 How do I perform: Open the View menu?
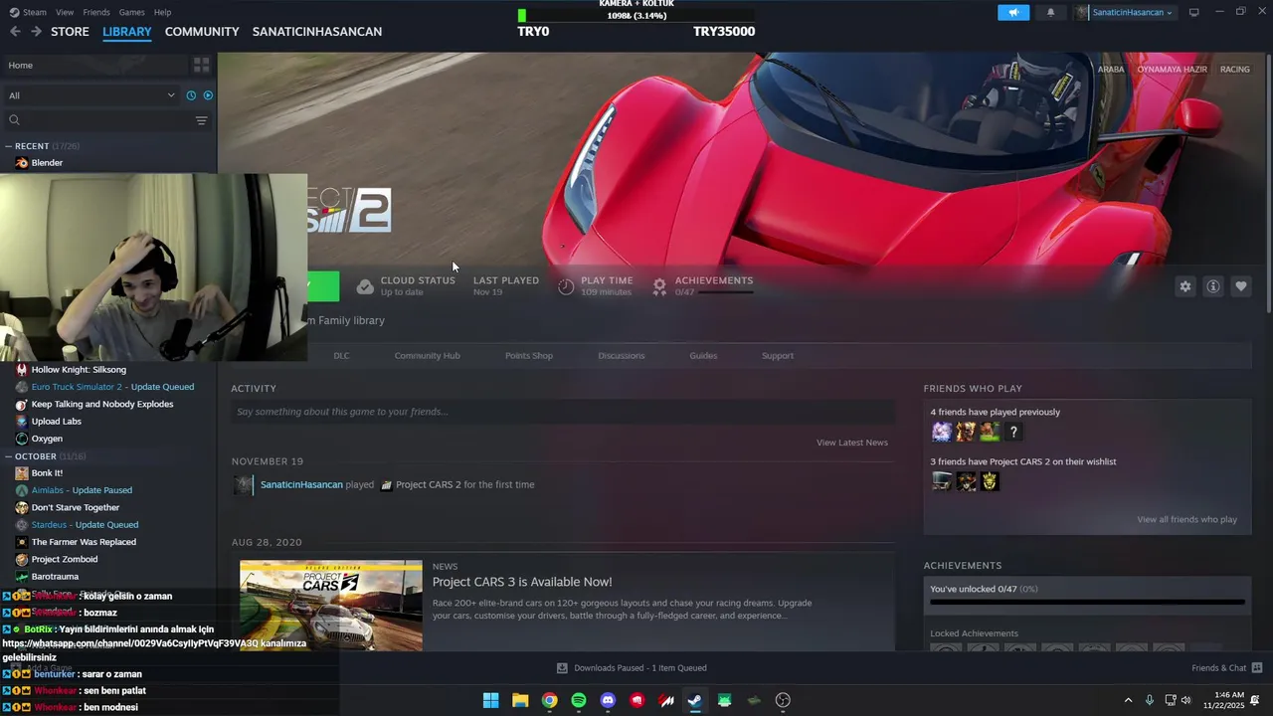[x=65, y=12]
